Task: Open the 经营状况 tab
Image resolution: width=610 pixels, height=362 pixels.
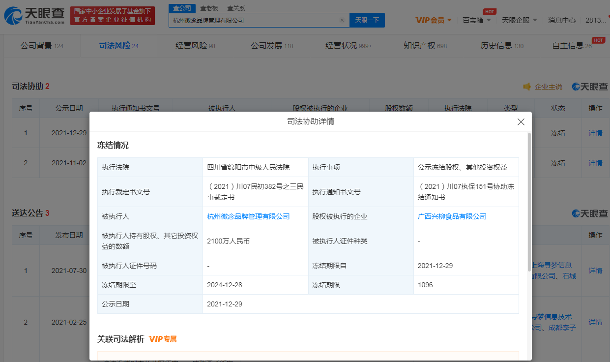Action: click(349, 46)
